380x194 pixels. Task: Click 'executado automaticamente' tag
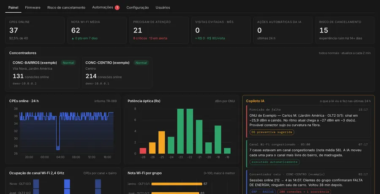[274, 162]
